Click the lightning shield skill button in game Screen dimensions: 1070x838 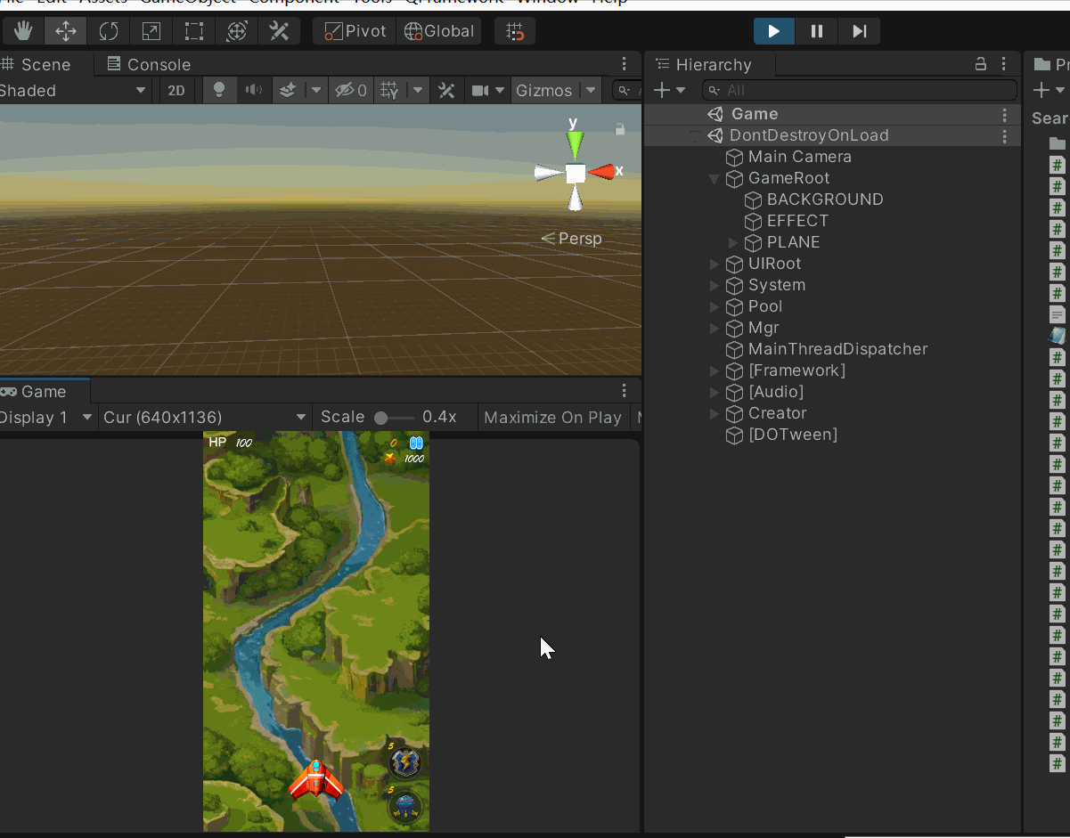pyautogui.click(x=405, y=761)
